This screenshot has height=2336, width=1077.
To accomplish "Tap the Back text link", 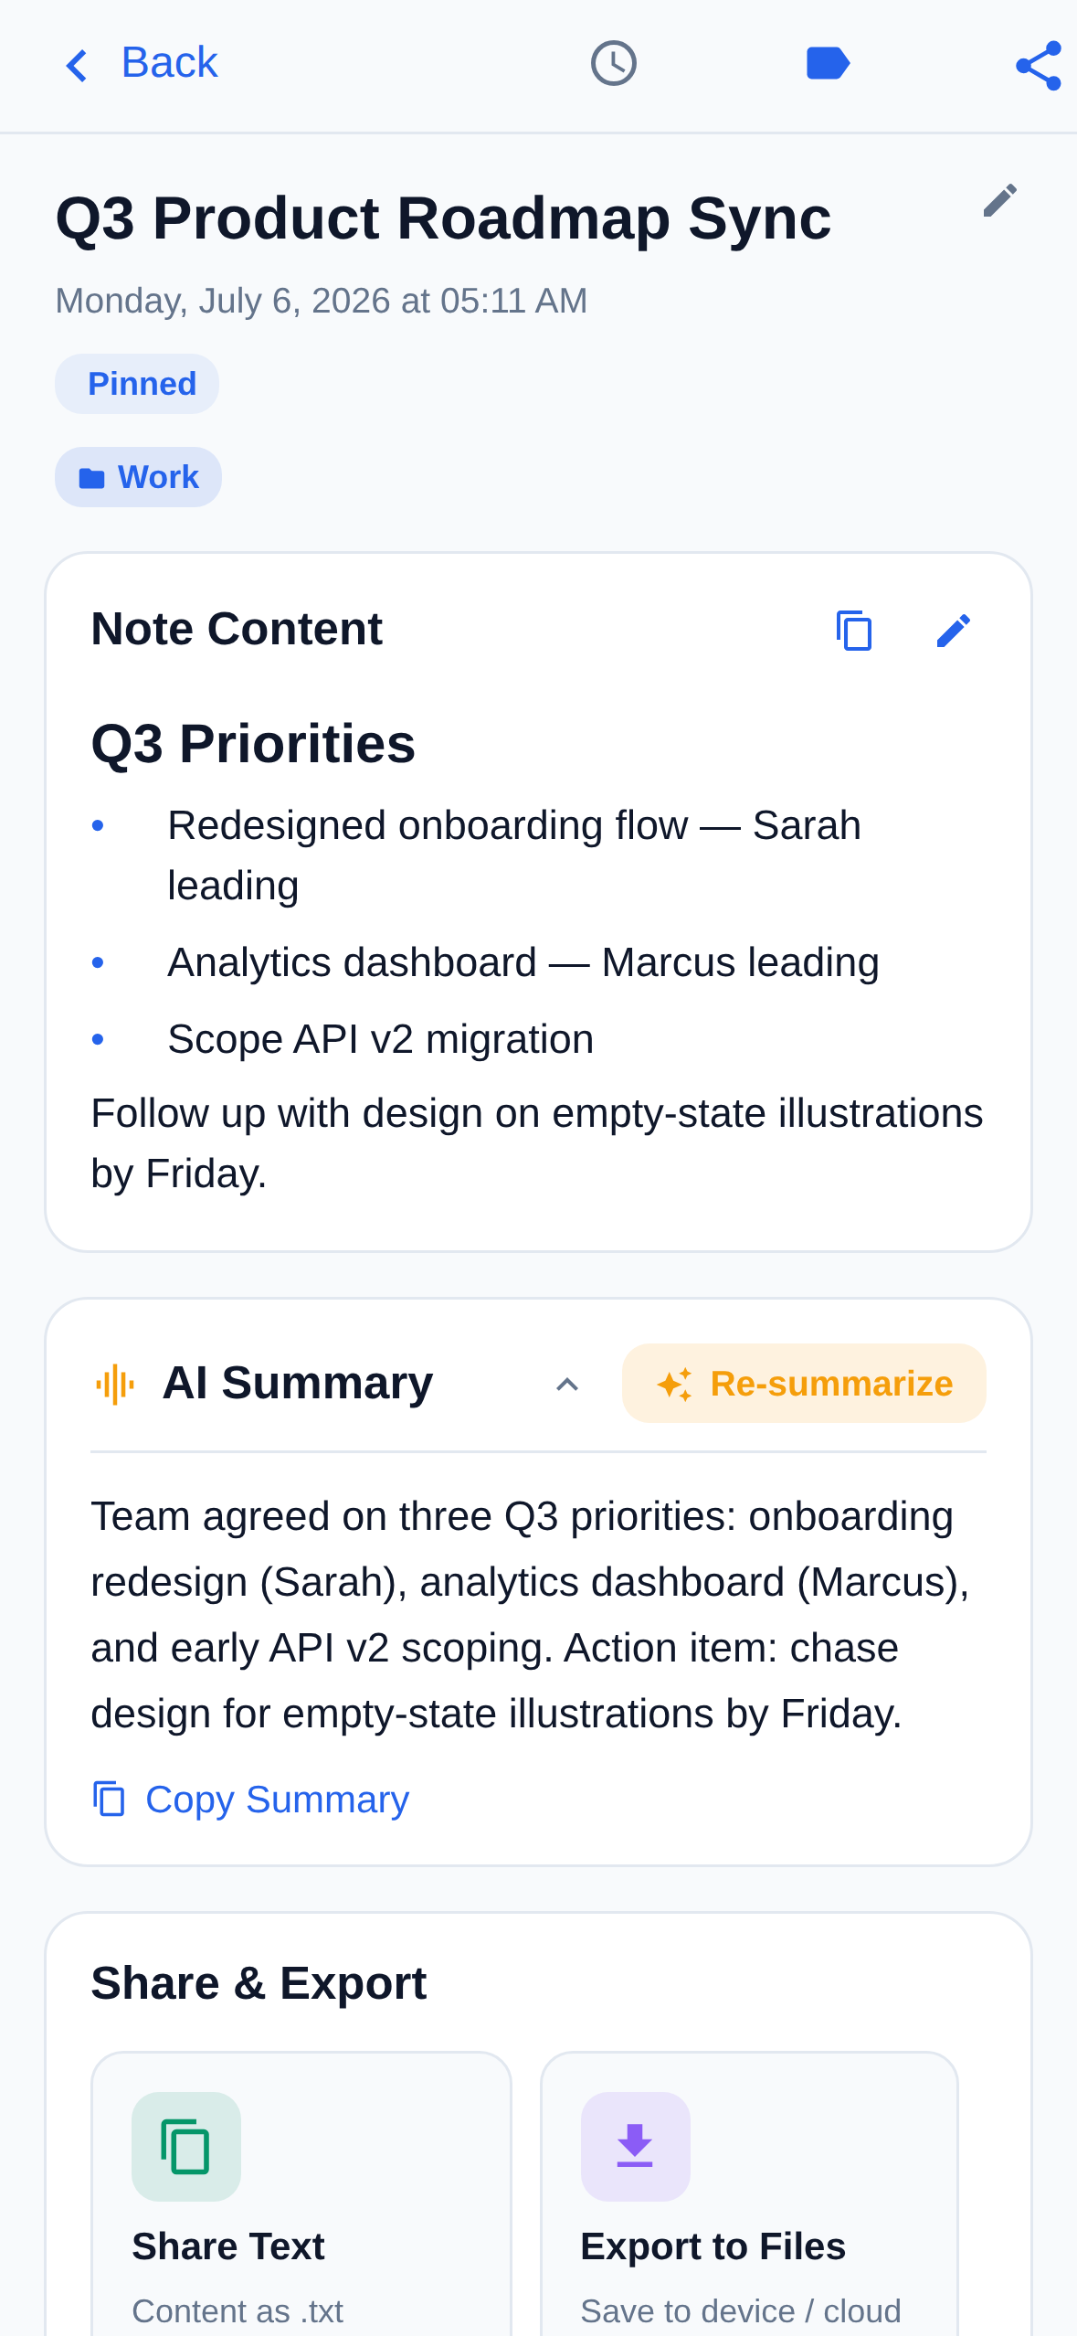I will click(x=169, y=63).
